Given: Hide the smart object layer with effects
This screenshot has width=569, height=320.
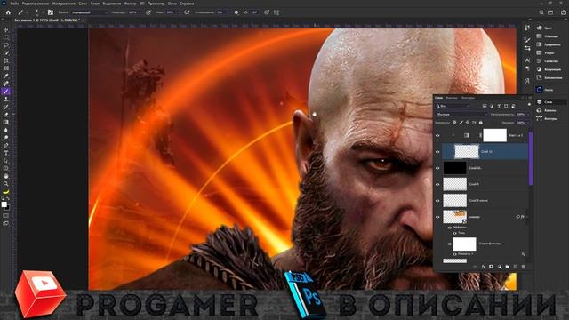Looking at the screenshot, I should pos(437,217).
